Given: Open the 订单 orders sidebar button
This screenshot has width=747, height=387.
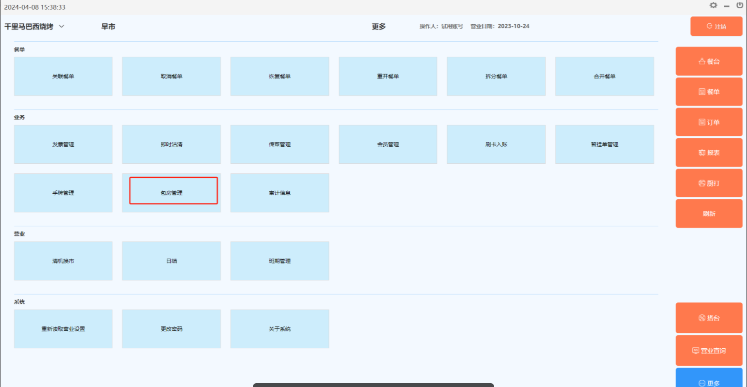Looking at the screenshot, I should pyautogui.click(x=709, y=122).
